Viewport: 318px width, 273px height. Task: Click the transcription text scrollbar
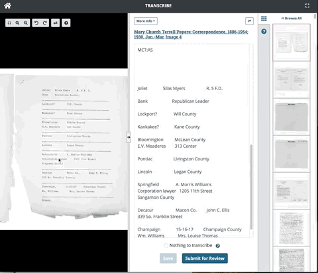(251, 187)
